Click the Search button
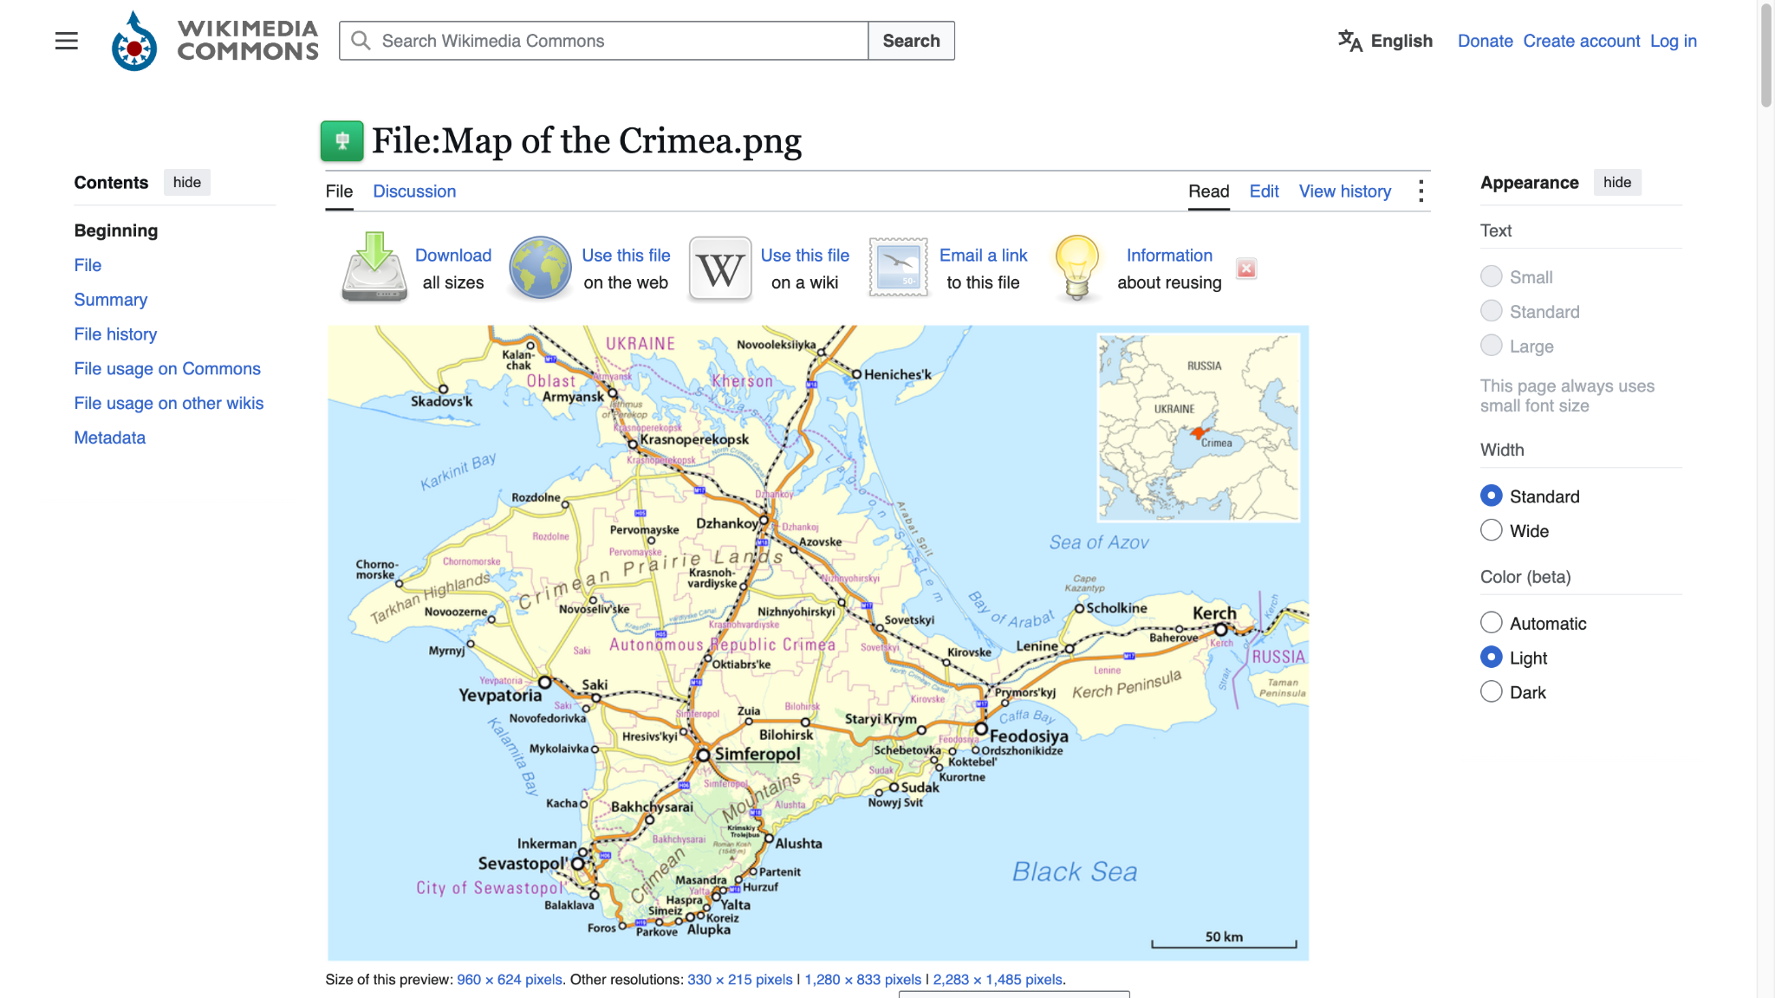The width and height of the screenshot is (1775, 998). tap(911, 41)
